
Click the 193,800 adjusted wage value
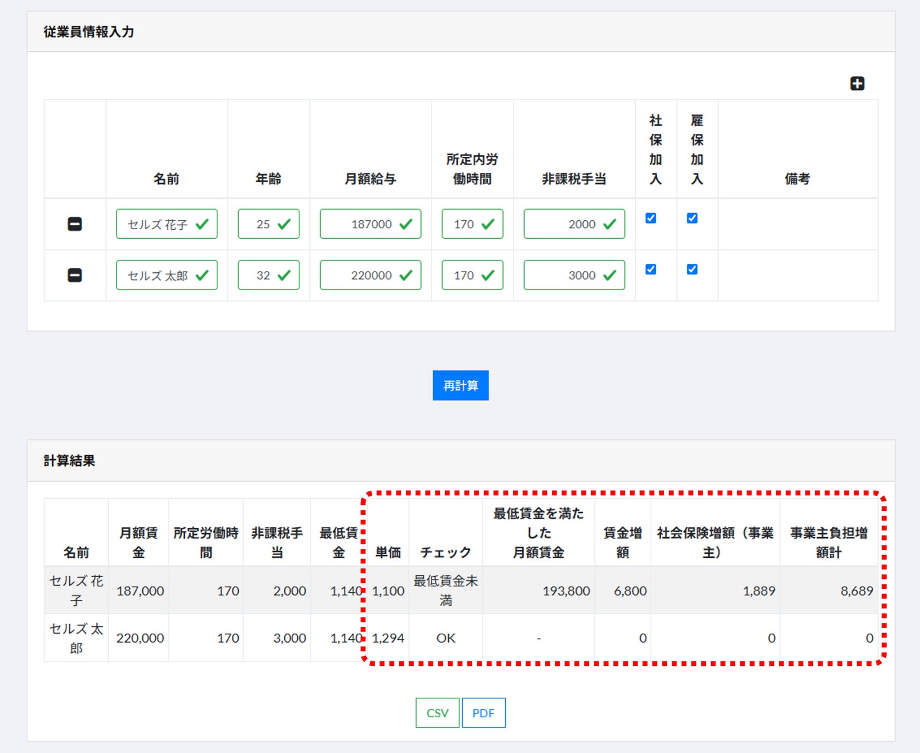point(566,591)
